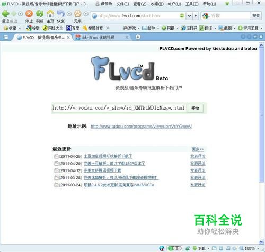Image resolution: width=265 pixels, height=252 pixels.
Task: Click the 开始 start button
Action: [x=195, y=108]
